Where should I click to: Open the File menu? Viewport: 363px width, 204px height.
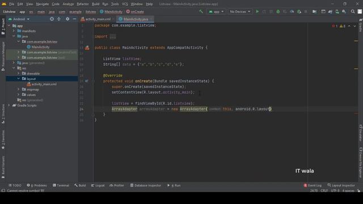11,4
